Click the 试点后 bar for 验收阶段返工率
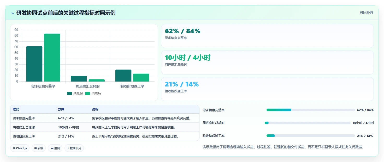 [x=141, y=78]
